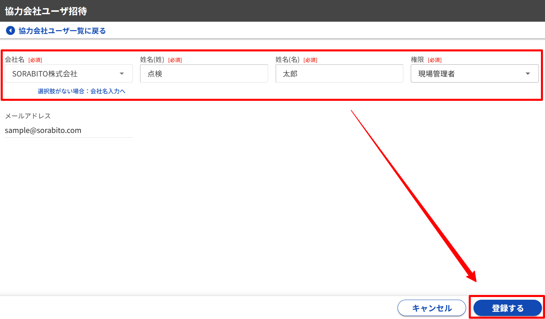Open the 権限 dropdown showing 現場管理者
The image size is (545, 319).
(469, 74)
